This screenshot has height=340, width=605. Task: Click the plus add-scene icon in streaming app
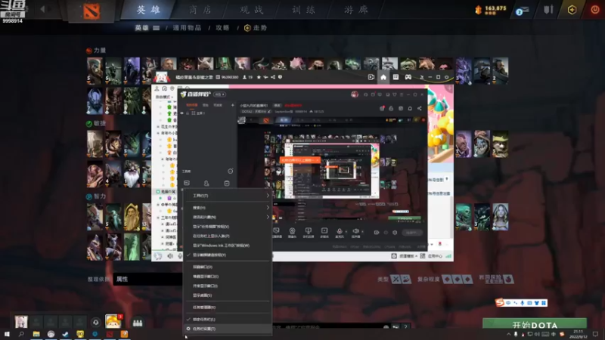point(232,105)
